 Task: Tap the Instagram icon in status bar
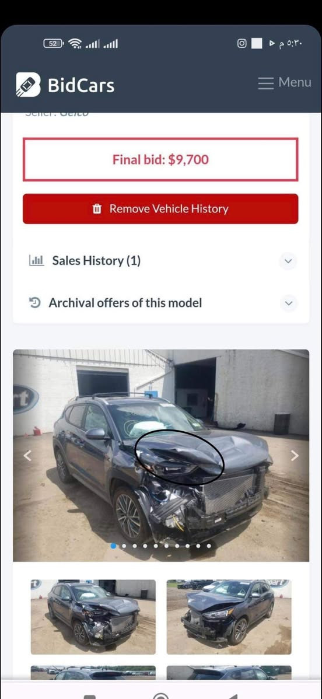click(x=242, y=43)
